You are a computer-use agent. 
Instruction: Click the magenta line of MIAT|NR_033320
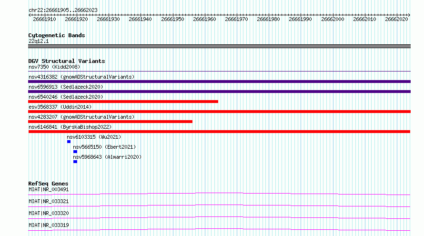[x=219, y=217]
